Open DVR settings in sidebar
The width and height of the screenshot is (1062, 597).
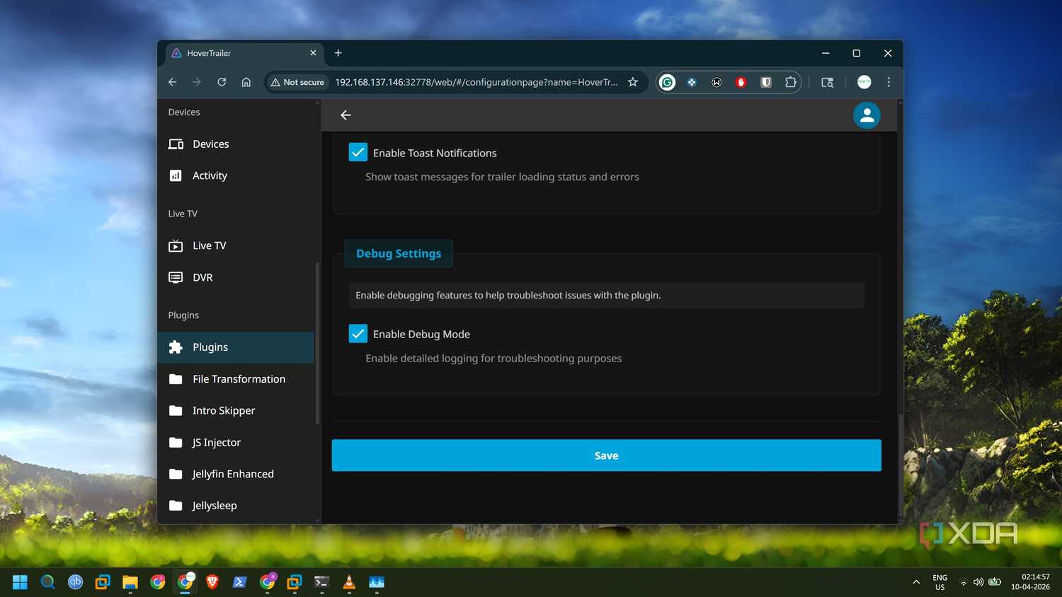point(236,277)
